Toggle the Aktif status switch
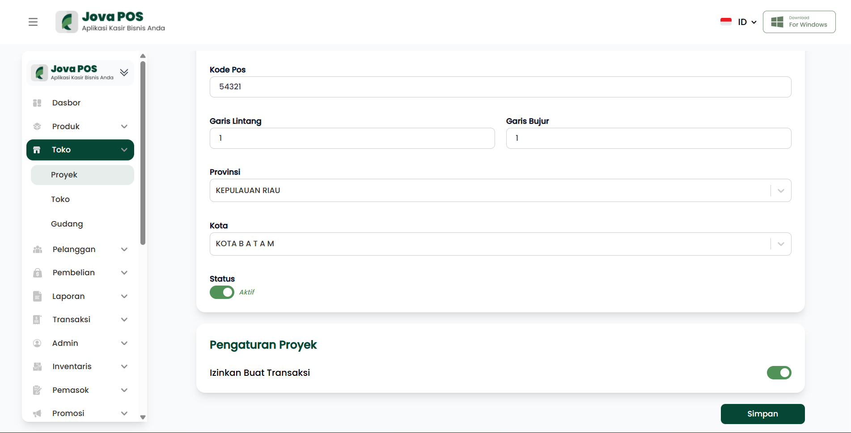The height and width of the screenshot is (433, 851). tap(222, 292)
